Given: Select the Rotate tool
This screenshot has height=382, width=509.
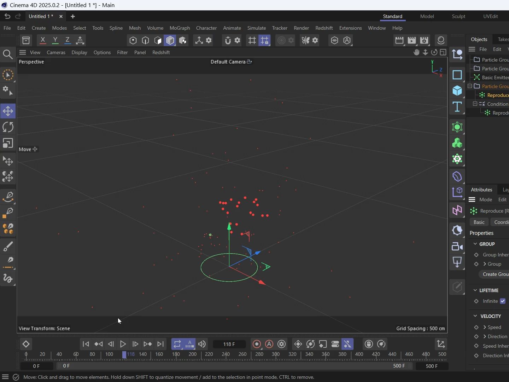Looking at the screenshot, I should point(8,127).
